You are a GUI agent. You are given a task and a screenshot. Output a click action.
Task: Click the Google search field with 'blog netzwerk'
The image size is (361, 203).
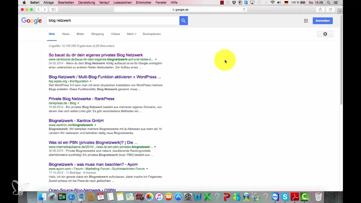pyautogui.click(x=113, y=21)
